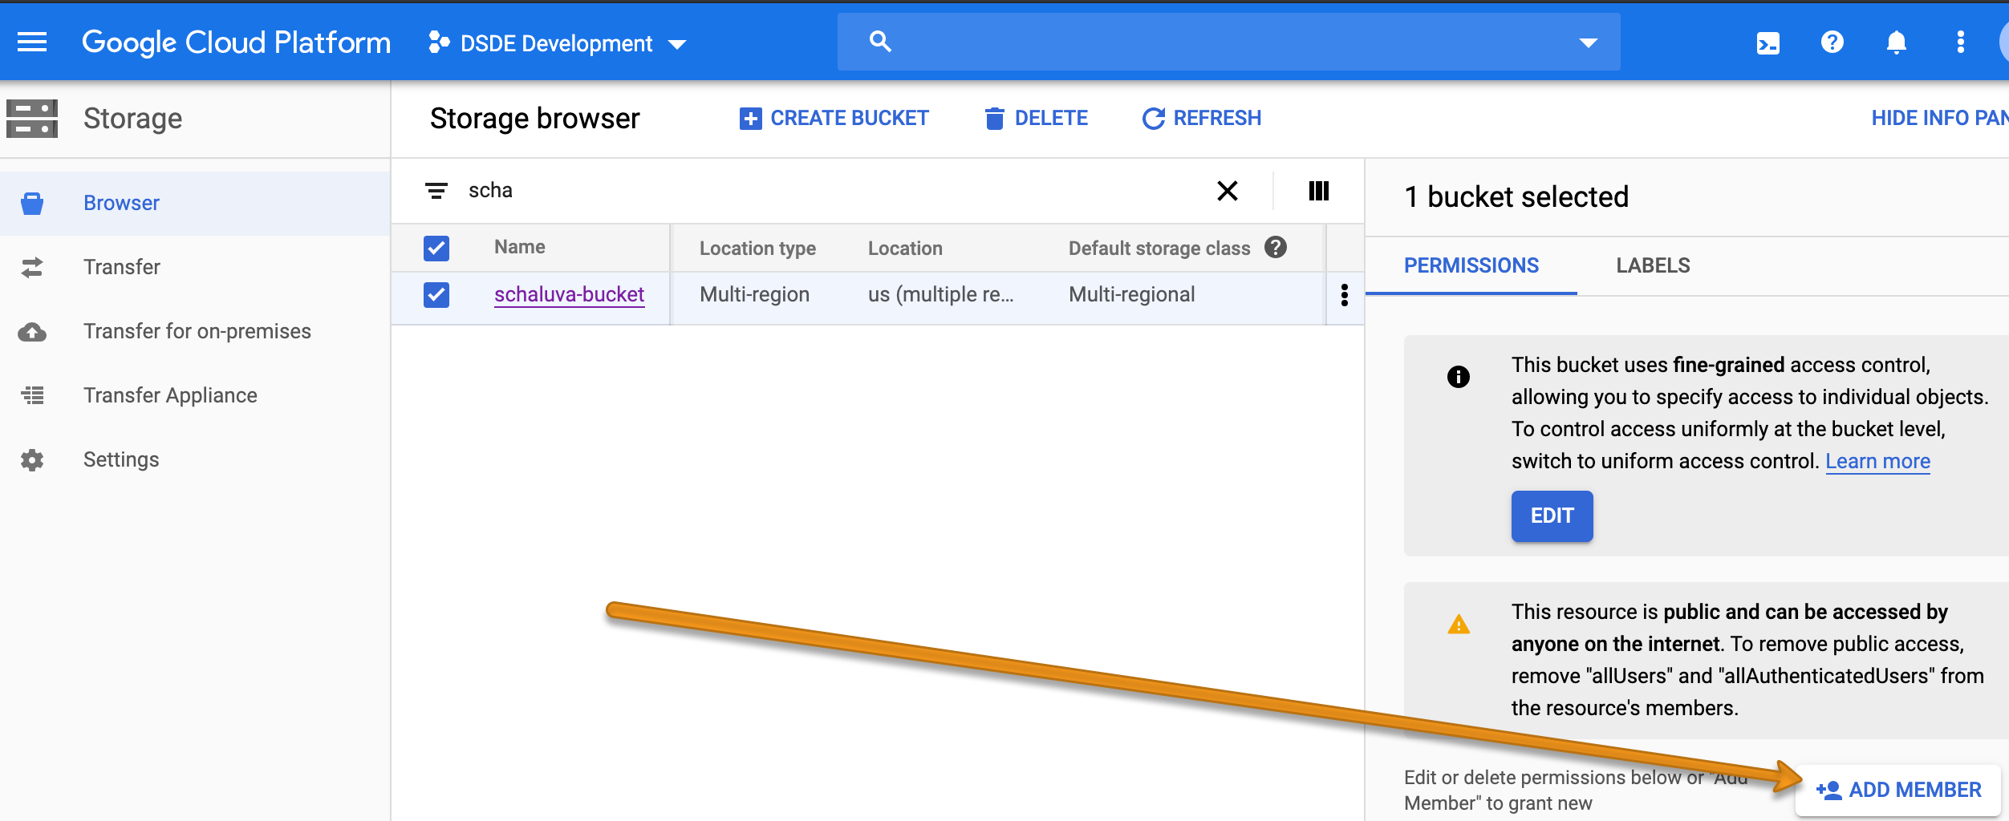Click the DELETE button
This screenshot has height=821, width=2009.
click(x=1036, y=118)
